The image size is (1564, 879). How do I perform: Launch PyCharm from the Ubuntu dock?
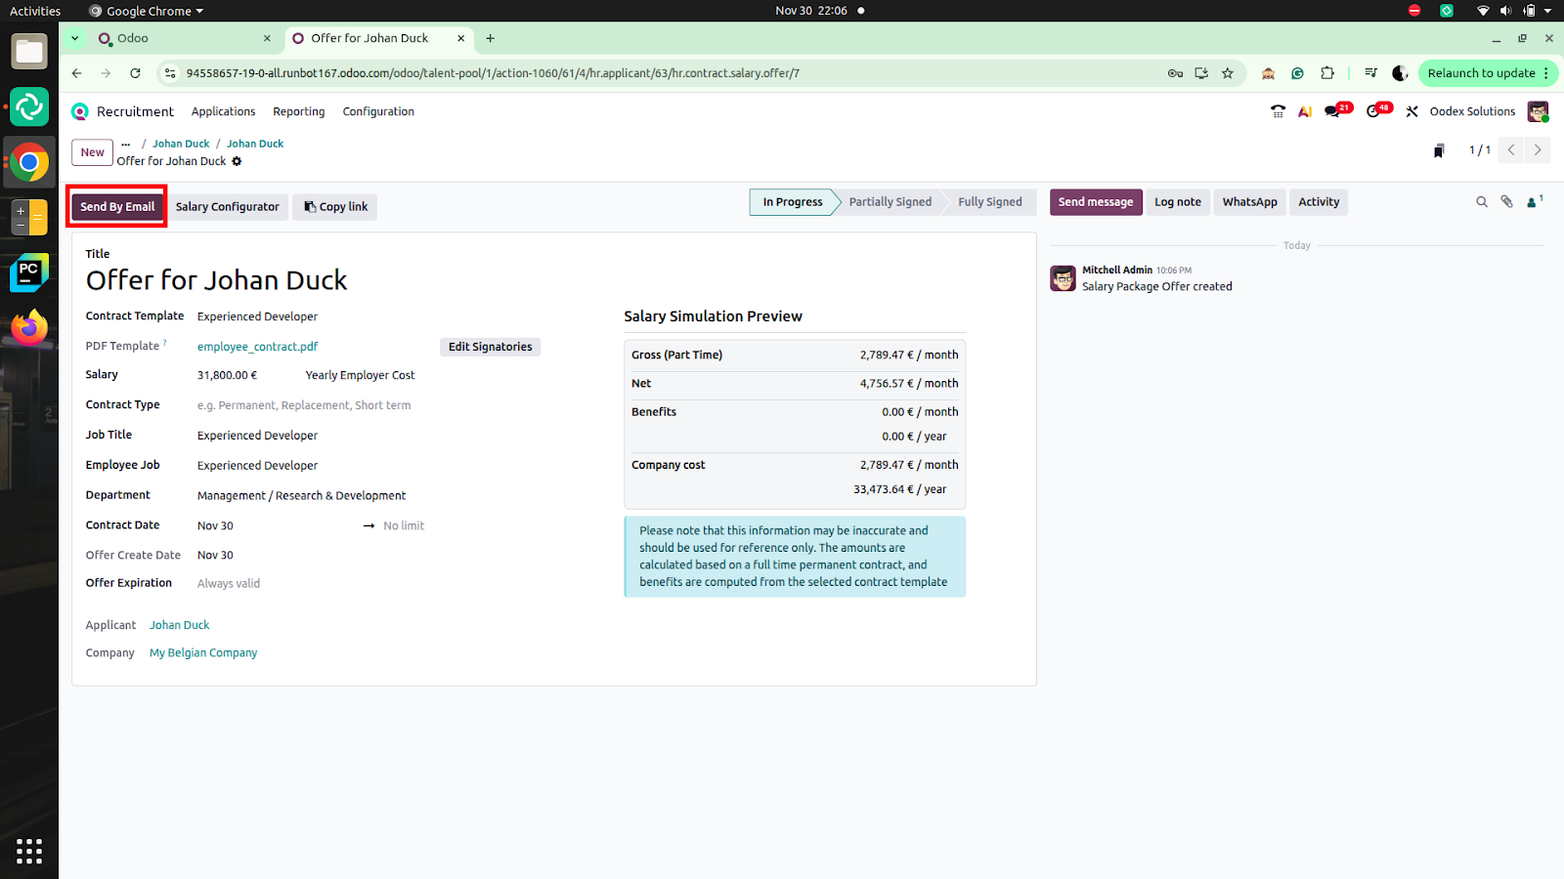point(29,272)
